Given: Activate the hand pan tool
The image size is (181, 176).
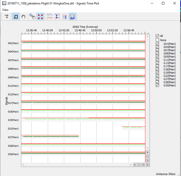Looking at the screenshot, I should coord(23,17).
